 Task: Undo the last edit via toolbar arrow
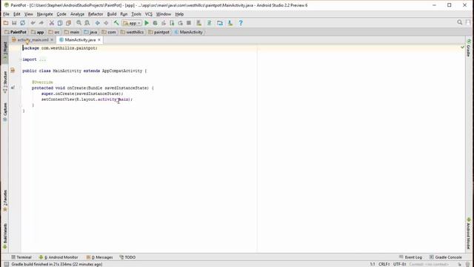click(33, 23)
